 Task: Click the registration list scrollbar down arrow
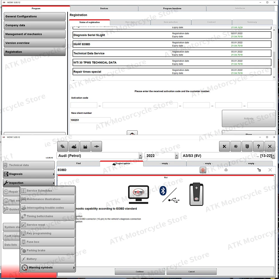(274, 77)
